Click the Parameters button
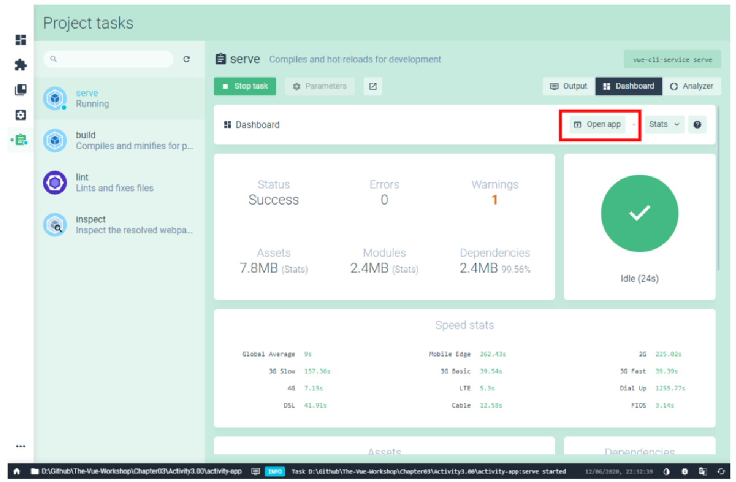The image size is (736, 482). point(319,86)
